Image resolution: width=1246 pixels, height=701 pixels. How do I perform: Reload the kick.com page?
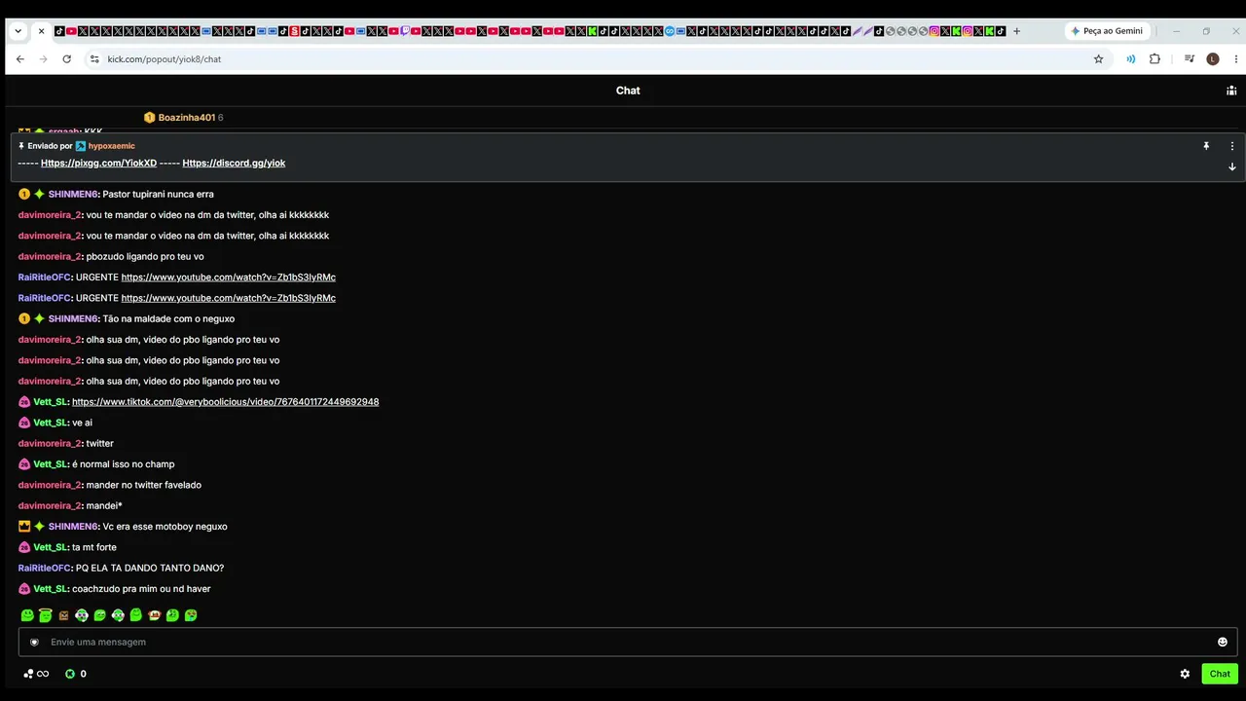pos(66,58)
